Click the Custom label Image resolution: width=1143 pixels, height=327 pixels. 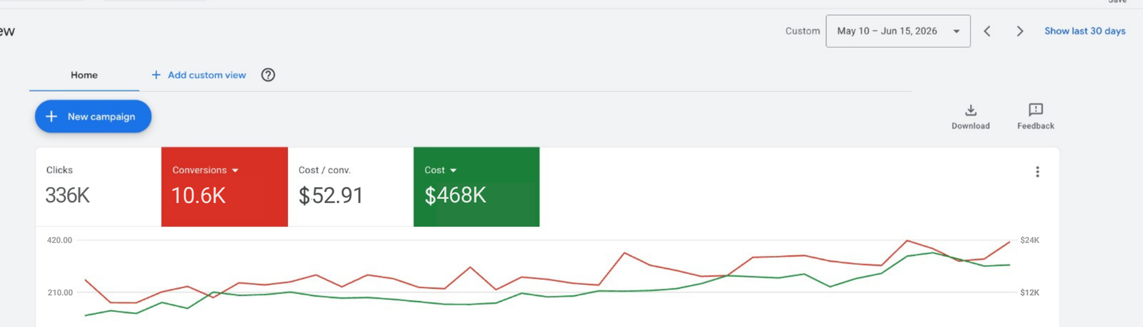point(802,31)
